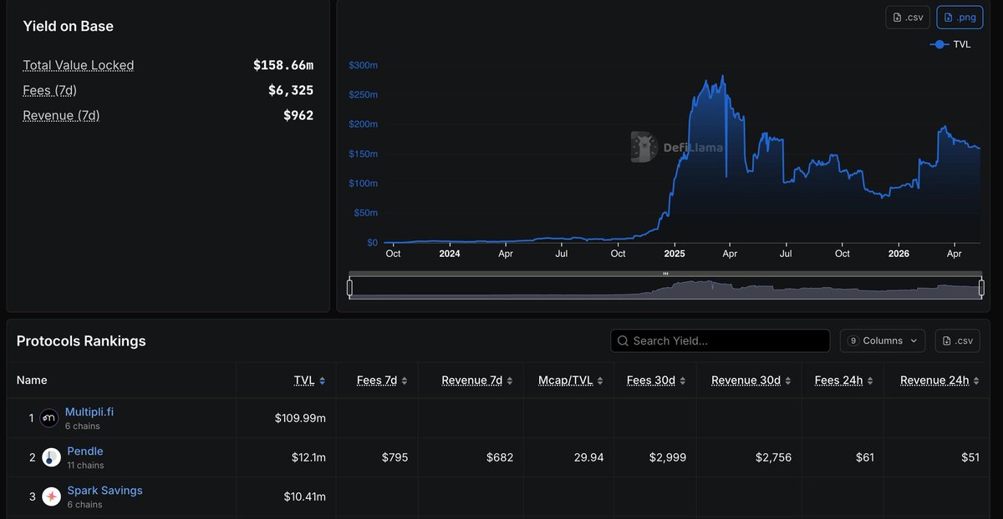Screen dimensions: 1003x519
Task: Click the '6 chains' text under Spark Savings
Action: point(84,505)
